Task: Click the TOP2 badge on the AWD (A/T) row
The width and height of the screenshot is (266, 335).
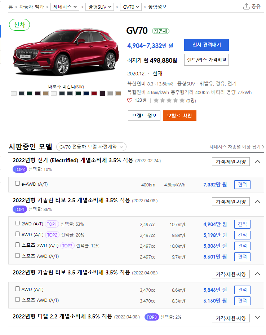Action: coord(52,235)
